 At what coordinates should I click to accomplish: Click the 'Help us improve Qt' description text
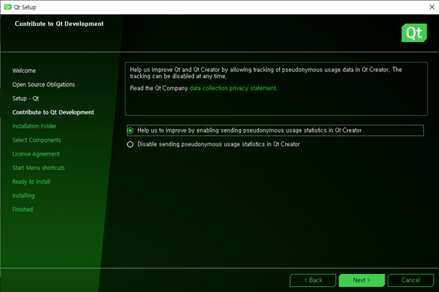[x=266, y=72]
